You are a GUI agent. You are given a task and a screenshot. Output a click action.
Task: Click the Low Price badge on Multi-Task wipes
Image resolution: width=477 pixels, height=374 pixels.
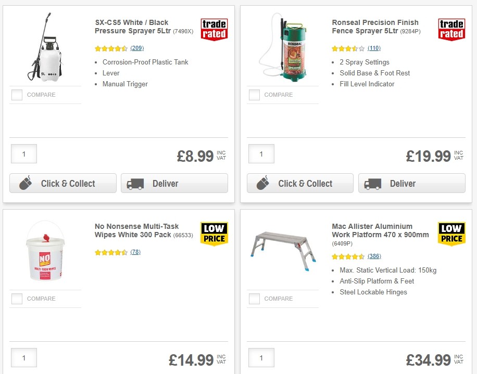[214, 234]
